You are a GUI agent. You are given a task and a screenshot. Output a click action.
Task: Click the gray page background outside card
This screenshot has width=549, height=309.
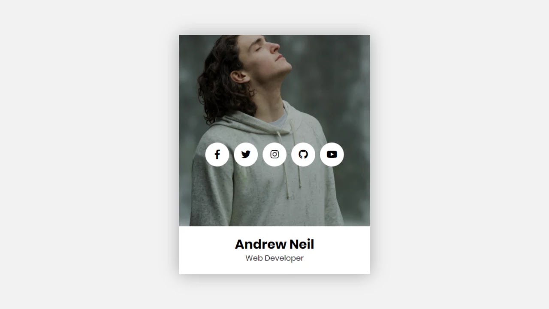[x=86, y=154]
